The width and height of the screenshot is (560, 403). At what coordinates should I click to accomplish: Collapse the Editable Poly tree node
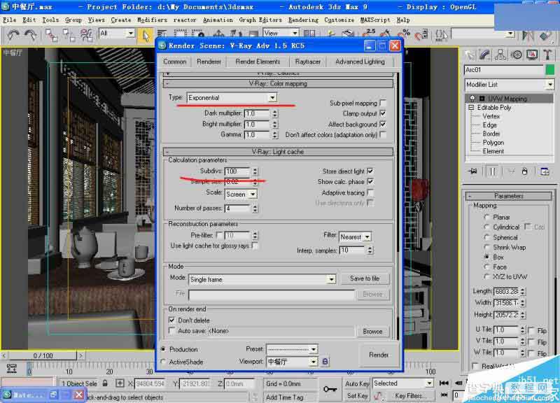(x=471, y=107)
